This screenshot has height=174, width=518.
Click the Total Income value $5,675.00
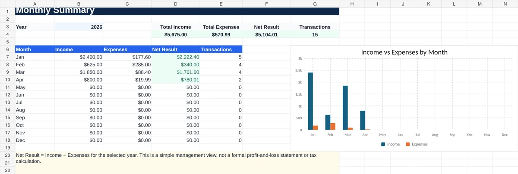(x=175, y=34)
